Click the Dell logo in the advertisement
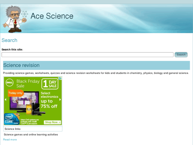 [x=10, y=82]
